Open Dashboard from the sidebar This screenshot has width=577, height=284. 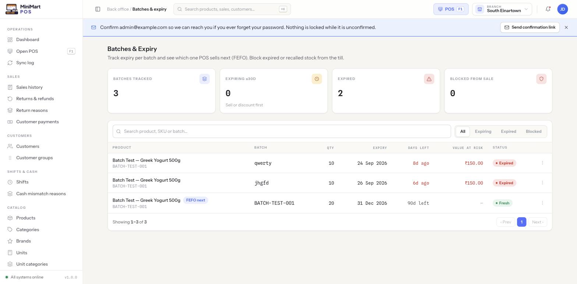pyautogui.click(x=41, y=40)
